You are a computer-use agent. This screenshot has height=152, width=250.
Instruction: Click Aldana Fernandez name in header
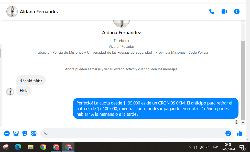pyautogui.click(x=39, y=11)
